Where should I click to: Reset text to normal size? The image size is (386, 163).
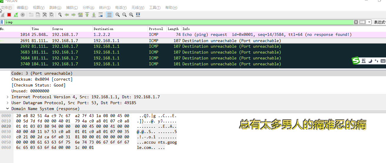point(131,15)
